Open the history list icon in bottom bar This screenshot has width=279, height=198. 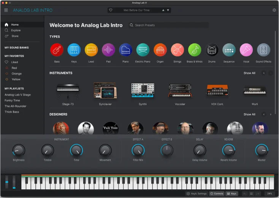251,194
